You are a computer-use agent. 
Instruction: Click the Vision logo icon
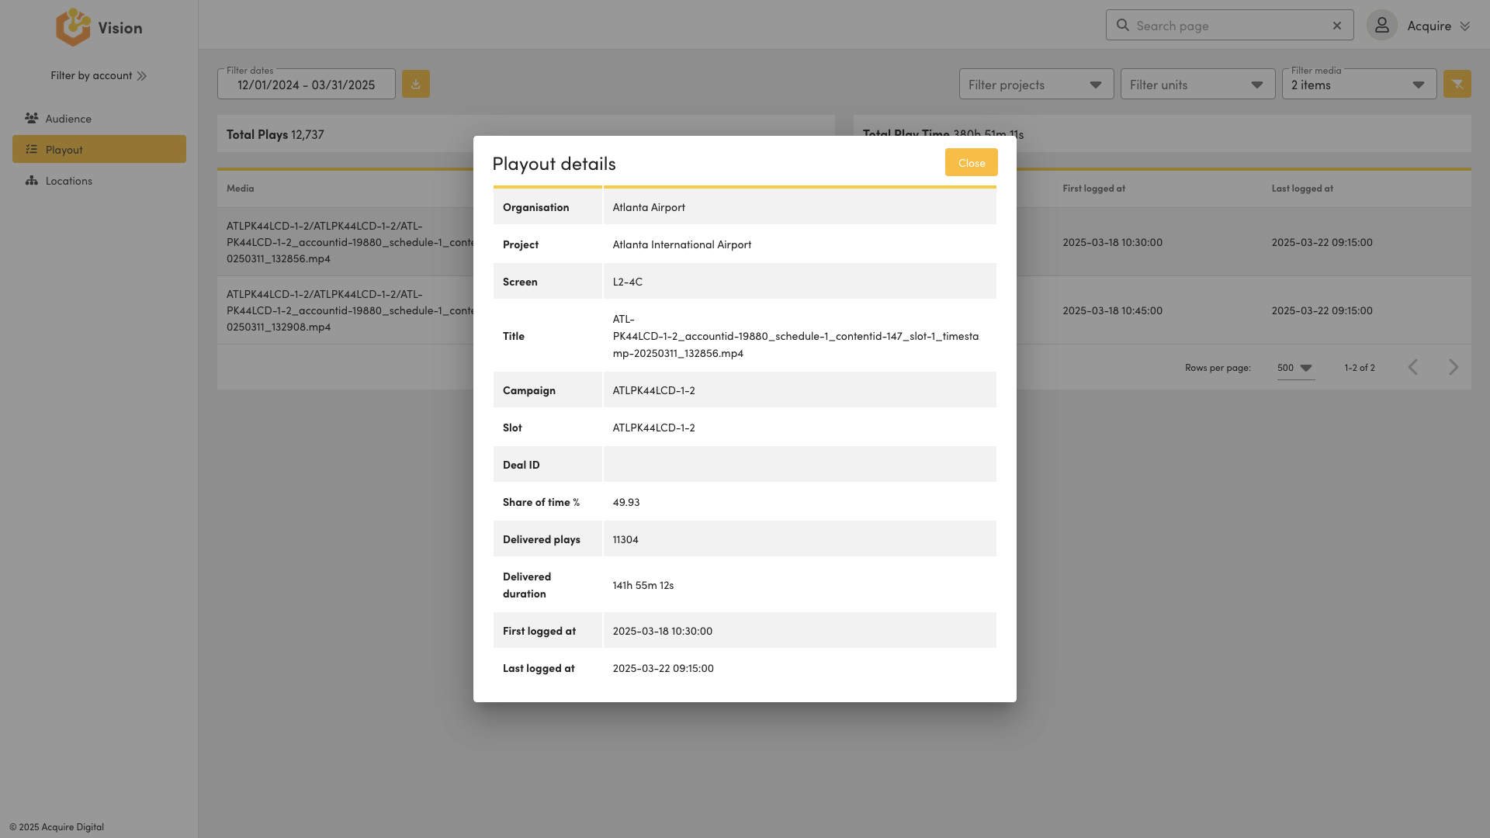click(73, 27)
